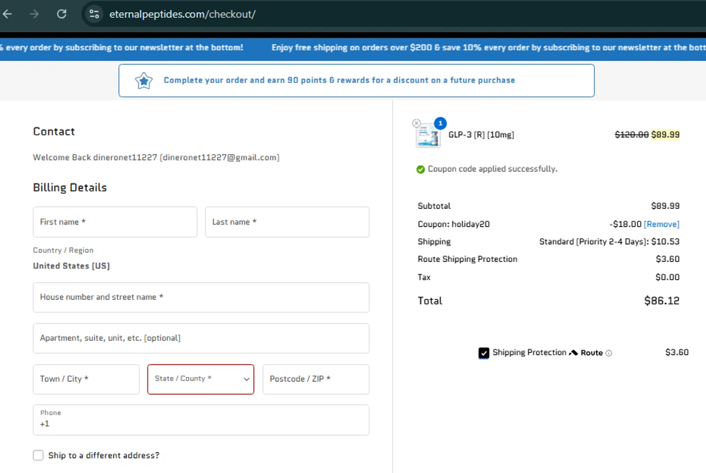This screenshot has height=473, width=706.
Task: Click the Billing Details heading
Action: 70,187
